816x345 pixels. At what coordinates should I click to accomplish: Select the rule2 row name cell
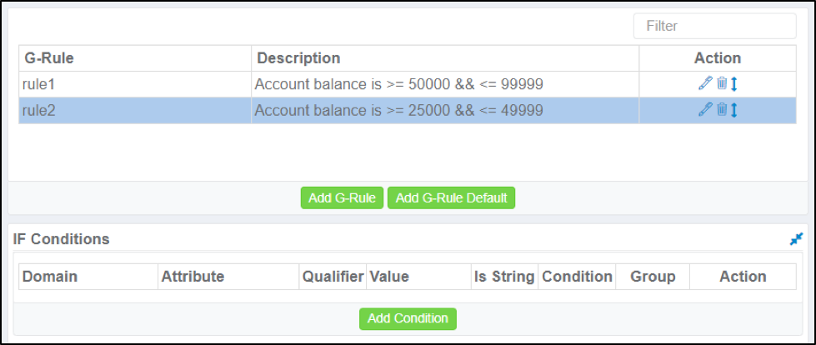tap(135, 110)
